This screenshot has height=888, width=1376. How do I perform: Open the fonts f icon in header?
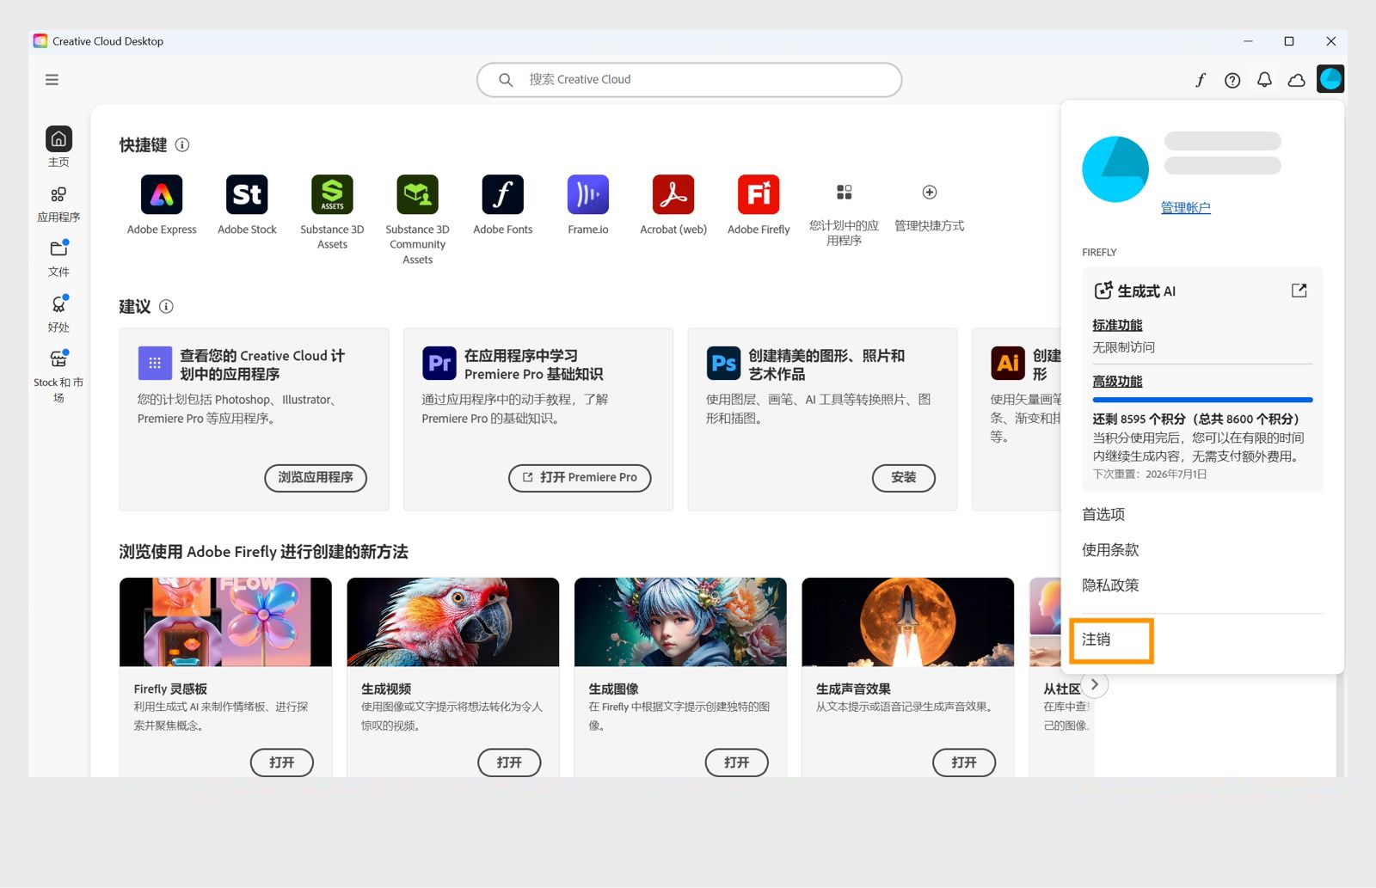1201,80
